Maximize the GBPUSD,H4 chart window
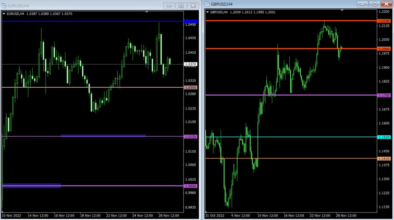 [x=374, y=4]
